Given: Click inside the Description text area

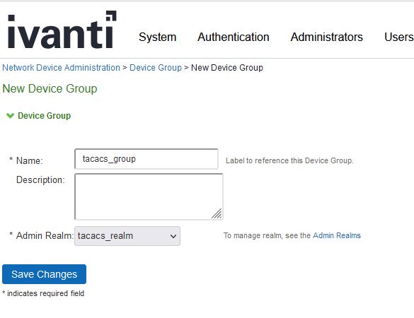Looking at the screenshot, I should [x=149, y=196].
